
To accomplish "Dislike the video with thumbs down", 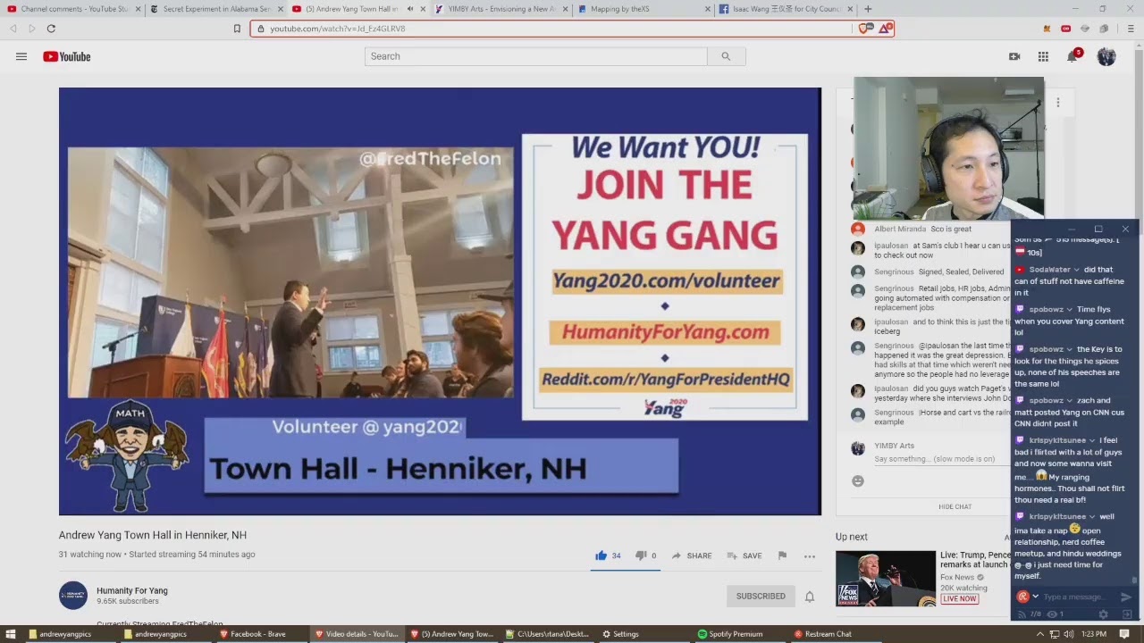I will point(640,555).
